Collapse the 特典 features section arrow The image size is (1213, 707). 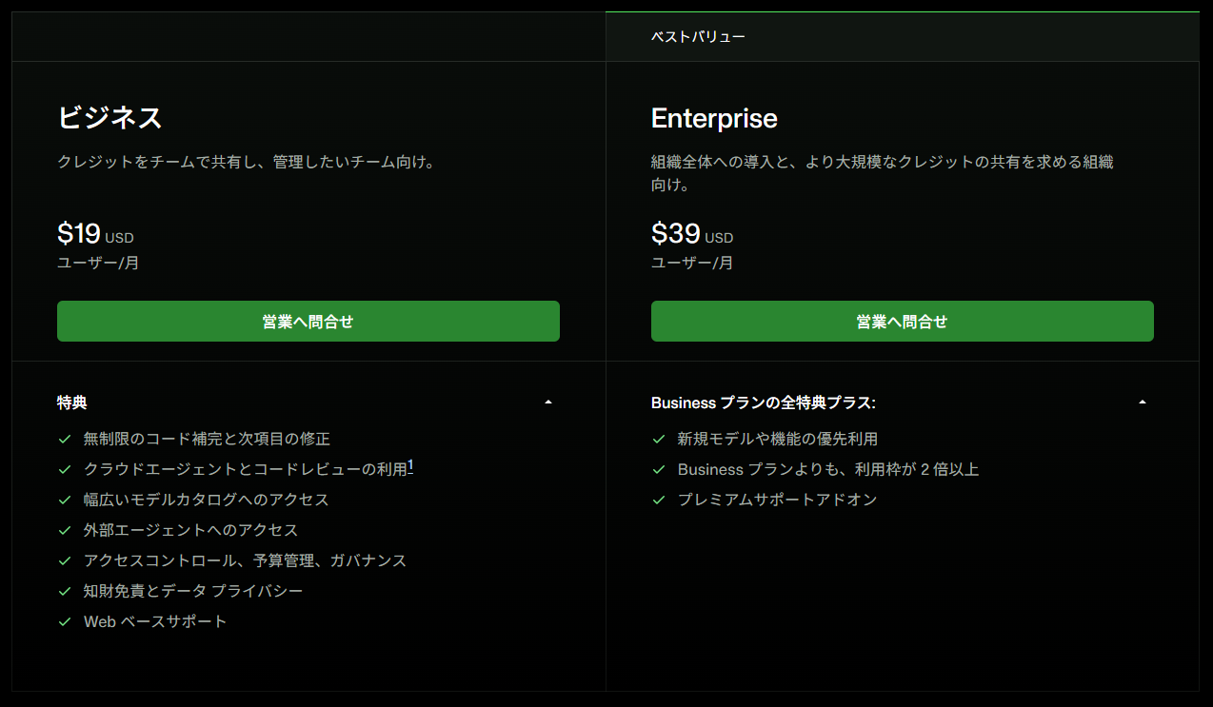[548, 403]
